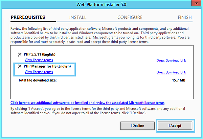The height and width of the screenshot is (139, 203).
Task: Switch to the INSTALL step tab
Action: [x=78, y=17]
